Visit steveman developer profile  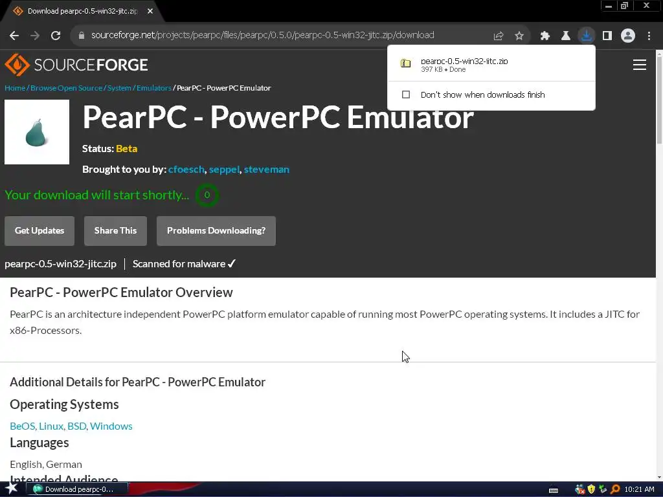[266, 170]
